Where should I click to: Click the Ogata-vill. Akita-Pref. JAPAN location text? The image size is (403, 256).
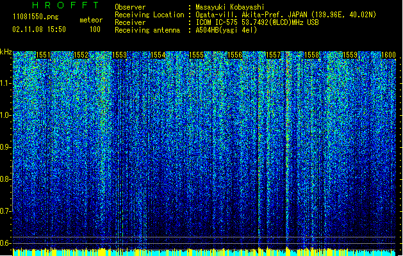tap(286, 15)
